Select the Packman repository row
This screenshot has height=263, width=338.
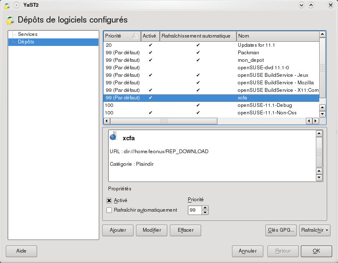point(211,53)
